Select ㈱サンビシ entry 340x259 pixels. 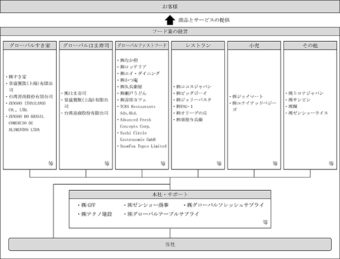[x=299, y=100]
